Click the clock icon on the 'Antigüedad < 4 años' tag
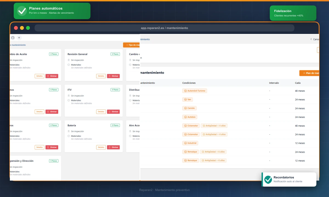 [x=204, y=126]
